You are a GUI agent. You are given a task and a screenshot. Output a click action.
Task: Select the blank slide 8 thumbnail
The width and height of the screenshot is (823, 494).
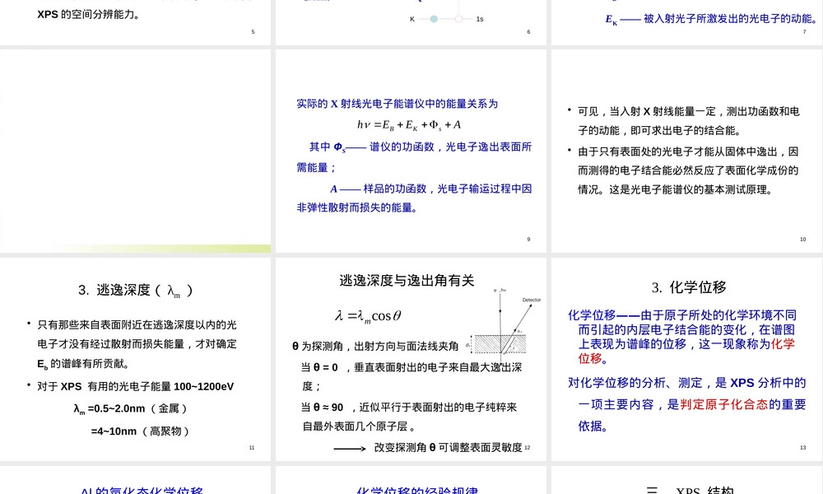136,151
